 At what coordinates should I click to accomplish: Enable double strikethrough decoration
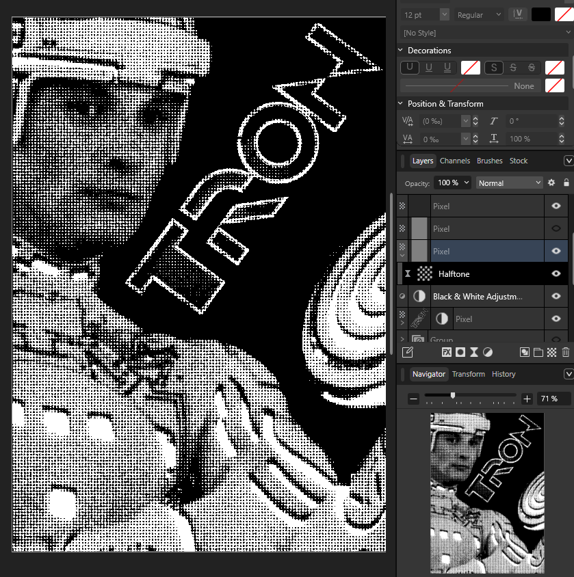[532, 68]
